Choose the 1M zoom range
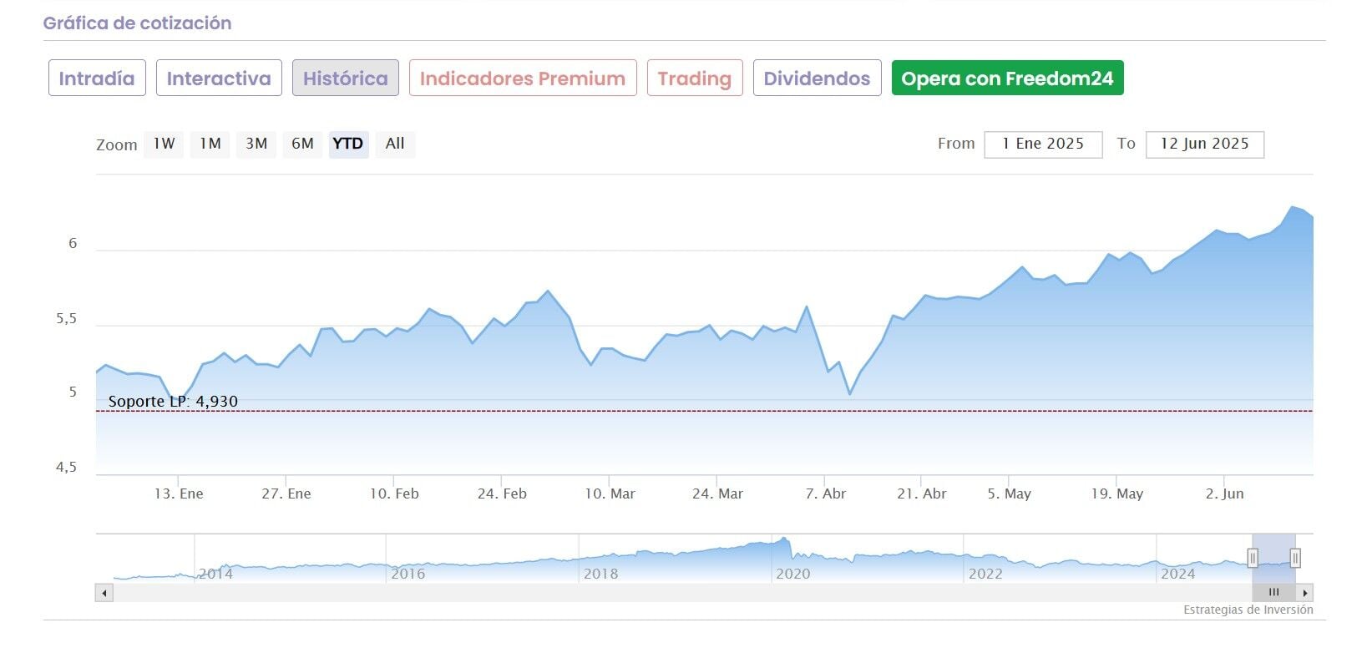 tap(210, 144)
